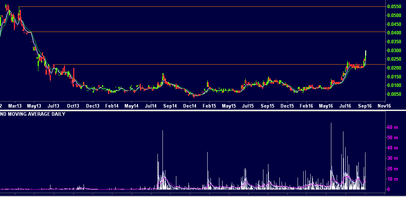Click the 0.0400 price axis label

tap(395, 33)
